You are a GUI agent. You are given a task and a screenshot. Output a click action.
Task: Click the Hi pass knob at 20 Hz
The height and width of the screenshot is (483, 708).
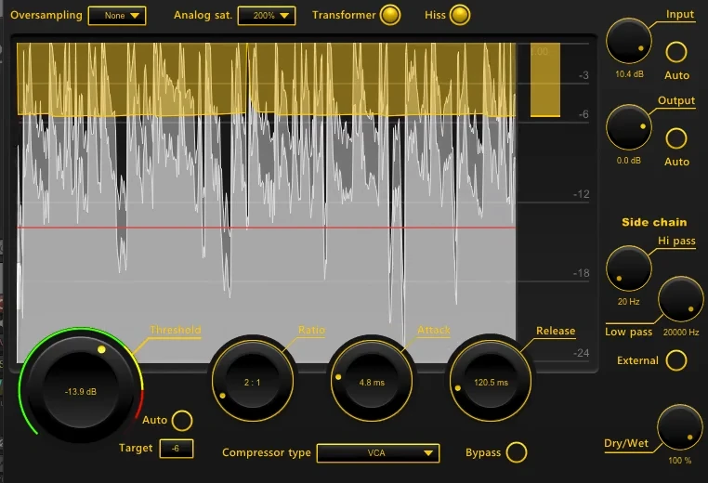pyautogui.click(x=628, y=268)
